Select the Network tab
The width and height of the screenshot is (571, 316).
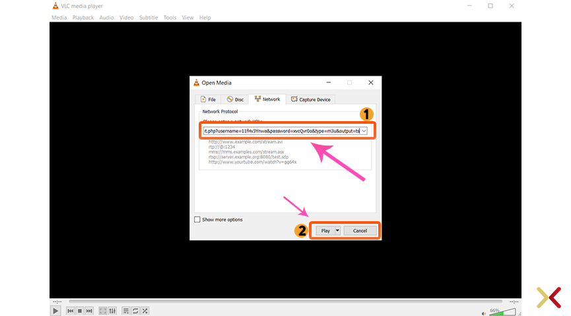pos(267,99)
